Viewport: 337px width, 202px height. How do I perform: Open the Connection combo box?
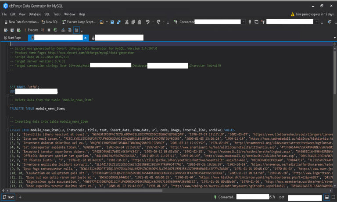tap(220, 22)
